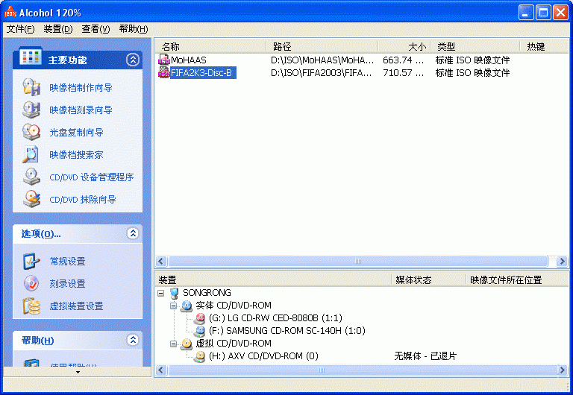
Task: Select the MoHAAS image file entry
Action: click(188, 60)
